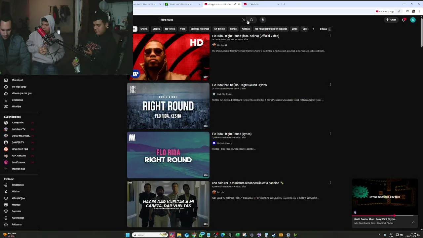423x238 pixels.
Task: Select the En directo filter chip
Action: pyautogui.click(x=219, y=29)
